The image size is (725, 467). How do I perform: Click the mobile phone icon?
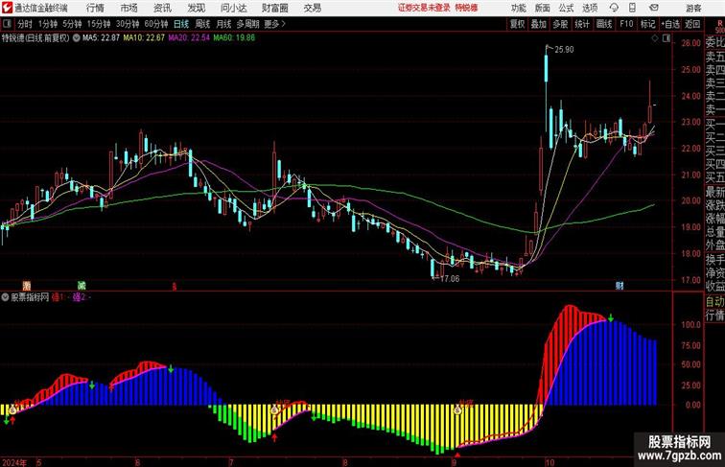pyautogui.click(x=632, y=8)
